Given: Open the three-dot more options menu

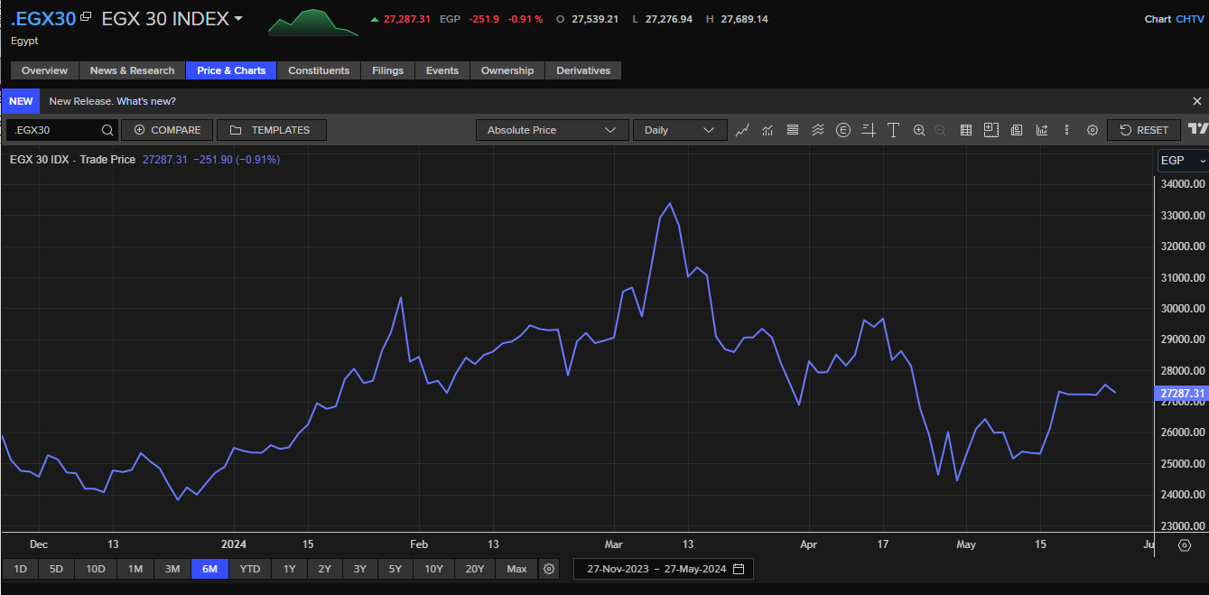Looking at the screenshot, I should [x=1066, y=130].
